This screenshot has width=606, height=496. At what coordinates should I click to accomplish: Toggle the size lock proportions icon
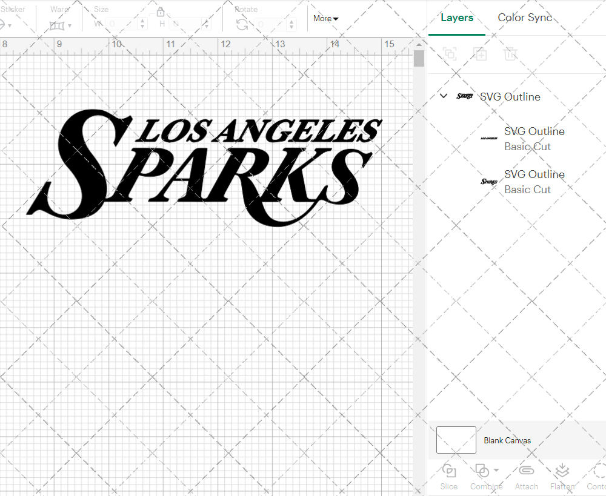point(161,12)
